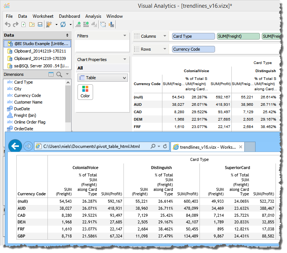Switch to the trendlines_v16.vizx browser tab
Viewport: 287px width, 253px height.
pyautogui.click(x=208, y=147)
